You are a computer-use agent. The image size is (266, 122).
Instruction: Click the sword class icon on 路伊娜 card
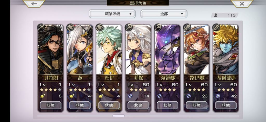coord(187,27)
